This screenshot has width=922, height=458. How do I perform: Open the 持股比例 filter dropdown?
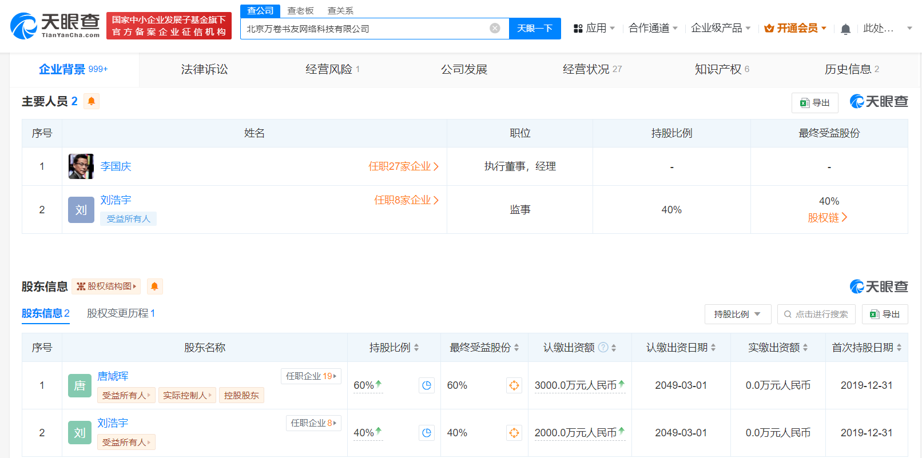click(738, 314)
